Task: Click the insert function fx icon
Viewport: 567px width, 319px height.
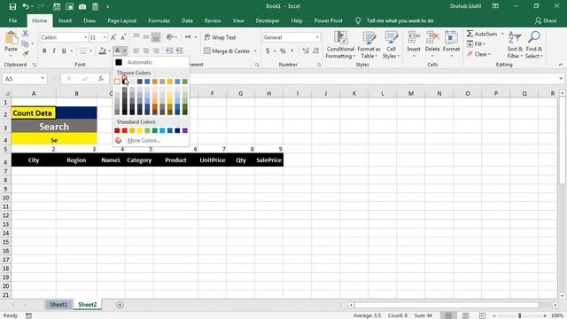Action: [101, 79]
